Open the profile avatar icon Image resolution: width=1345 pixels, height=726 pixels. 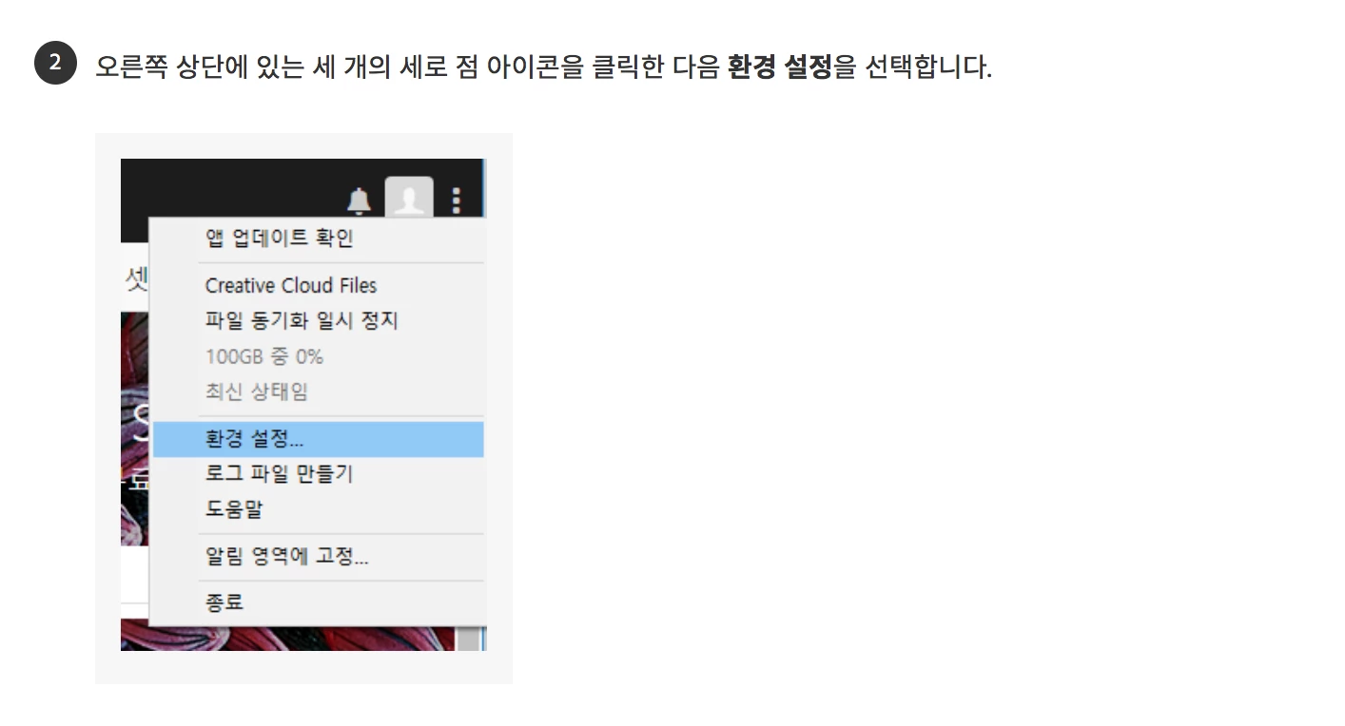click(x=409, y=200)
